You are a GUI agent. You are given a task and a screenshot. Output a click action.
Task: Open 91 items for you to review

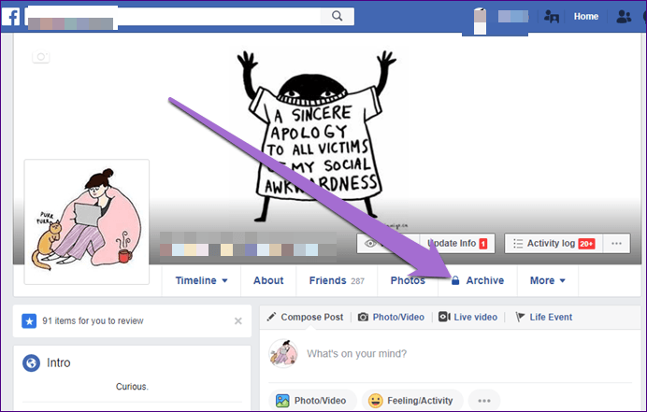93,320
